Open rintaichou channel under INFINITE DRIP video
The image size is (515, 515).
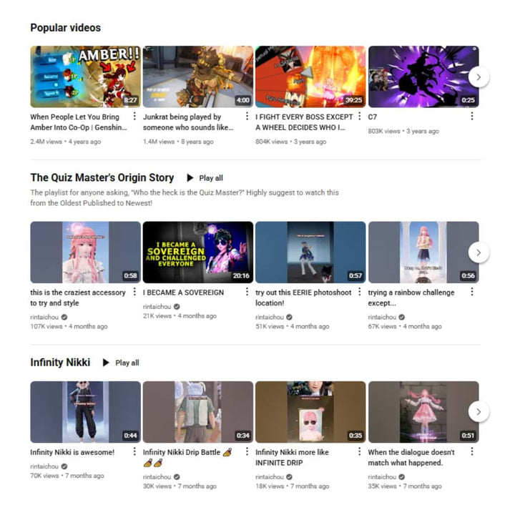point(270,476)
